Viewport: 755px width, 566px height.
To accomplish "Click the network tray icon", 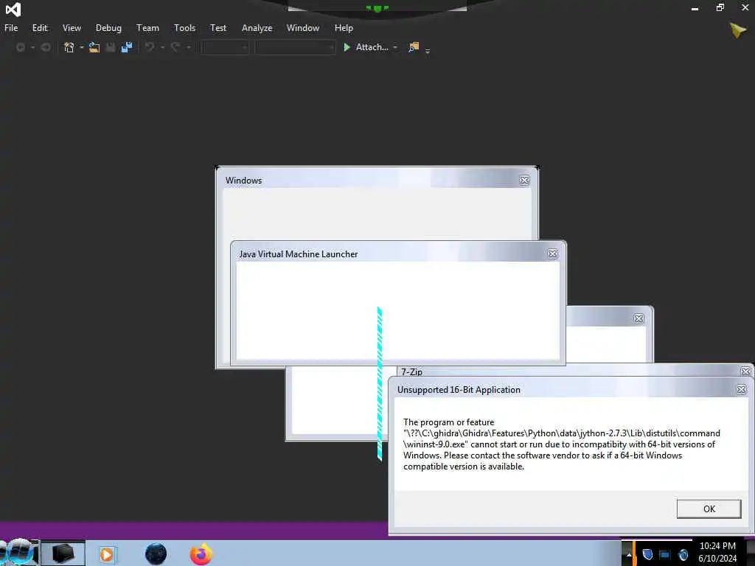I will point(665,555).
